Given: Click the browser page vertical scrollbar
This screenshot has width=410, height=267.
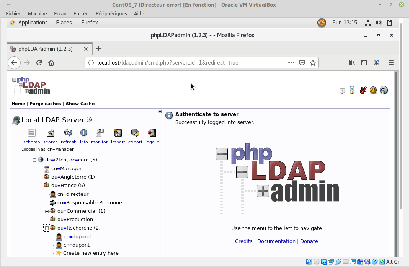Looking at the screenshot, I should point(396,164).
